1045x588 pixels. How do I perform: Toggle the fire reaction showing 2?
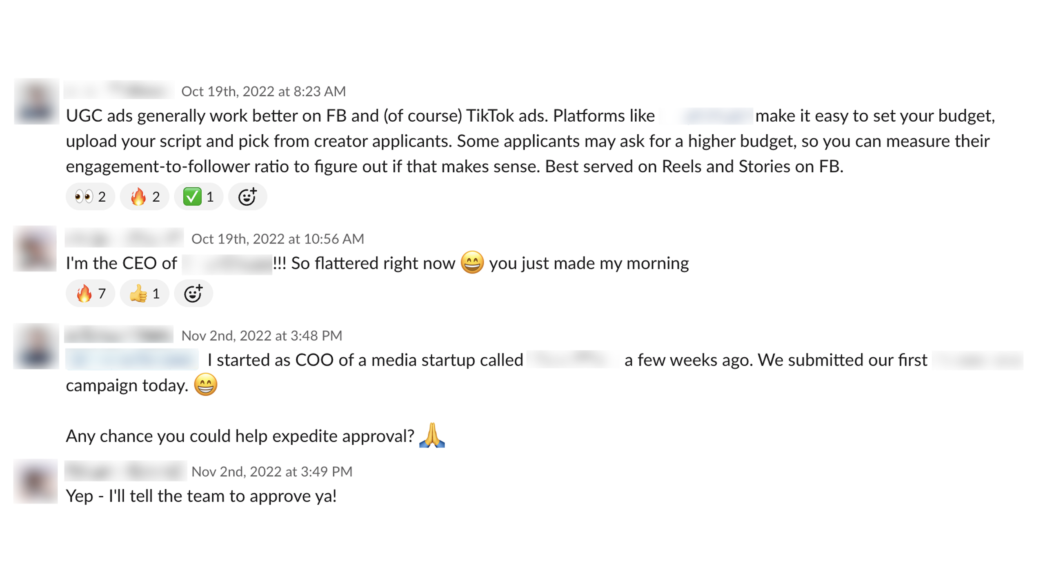coord(145,197)
